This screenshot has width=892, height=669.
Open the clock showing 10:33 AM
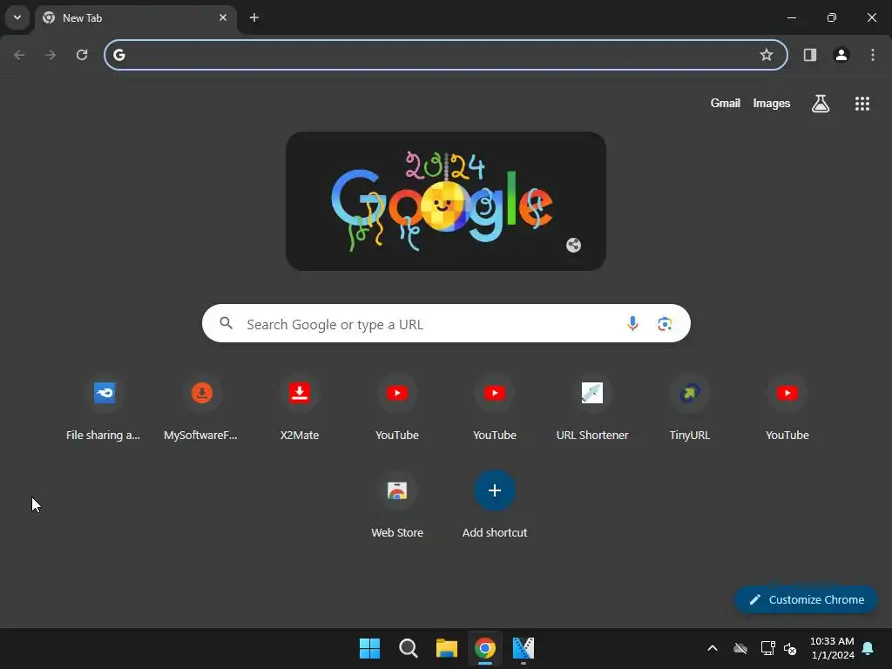832,648
